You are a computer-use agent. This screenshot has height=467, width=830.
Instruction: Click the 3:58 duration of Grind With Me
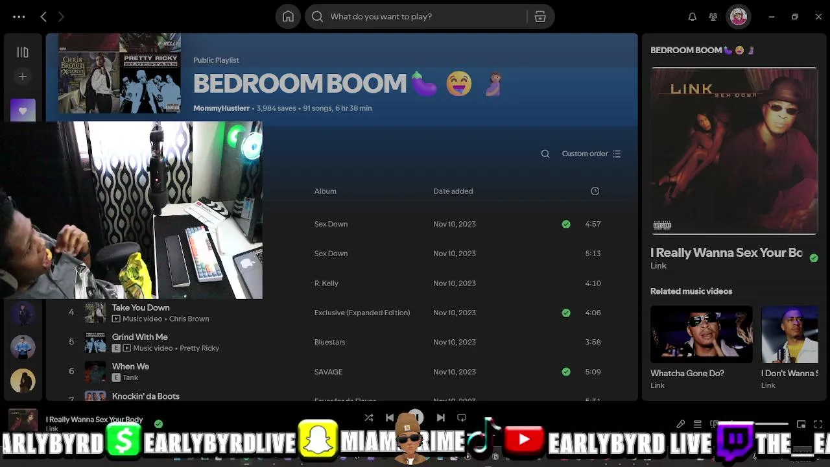pos(593,342)
